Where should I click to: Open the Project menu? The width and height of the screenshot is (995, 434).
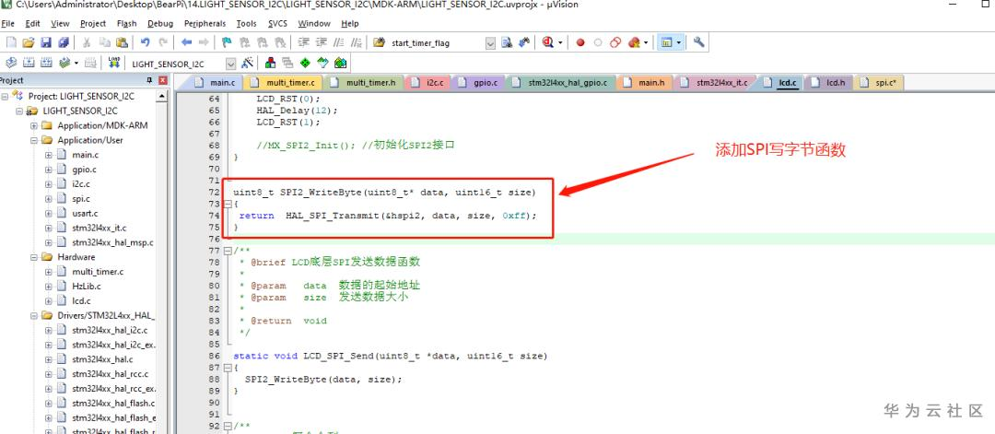[93, 23]
